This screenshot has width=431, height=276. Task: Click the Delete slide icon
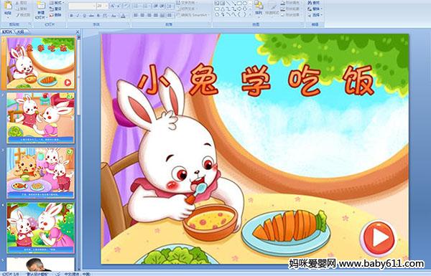click(x=56, y=15)
